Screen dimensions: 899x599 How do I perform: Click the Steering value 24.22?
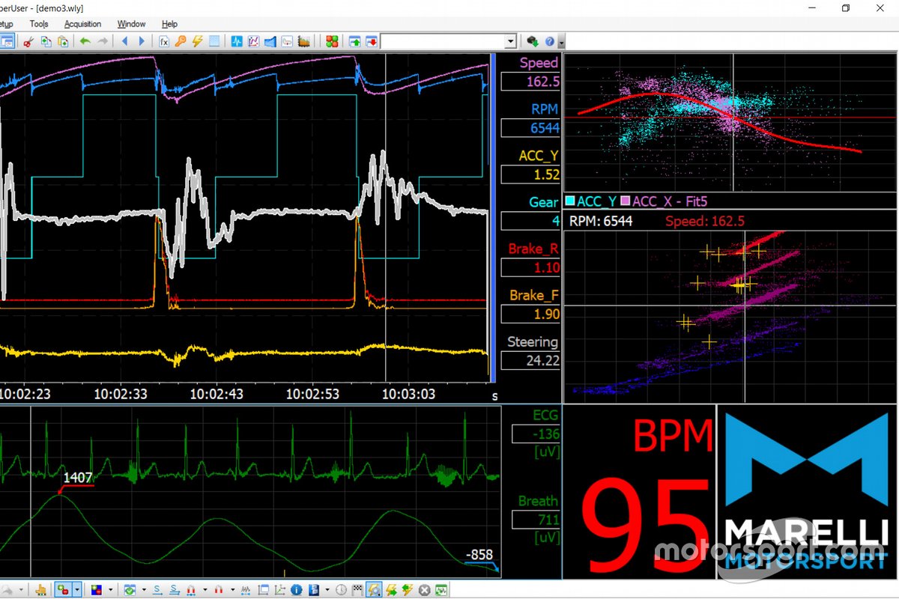click(530, 360)
